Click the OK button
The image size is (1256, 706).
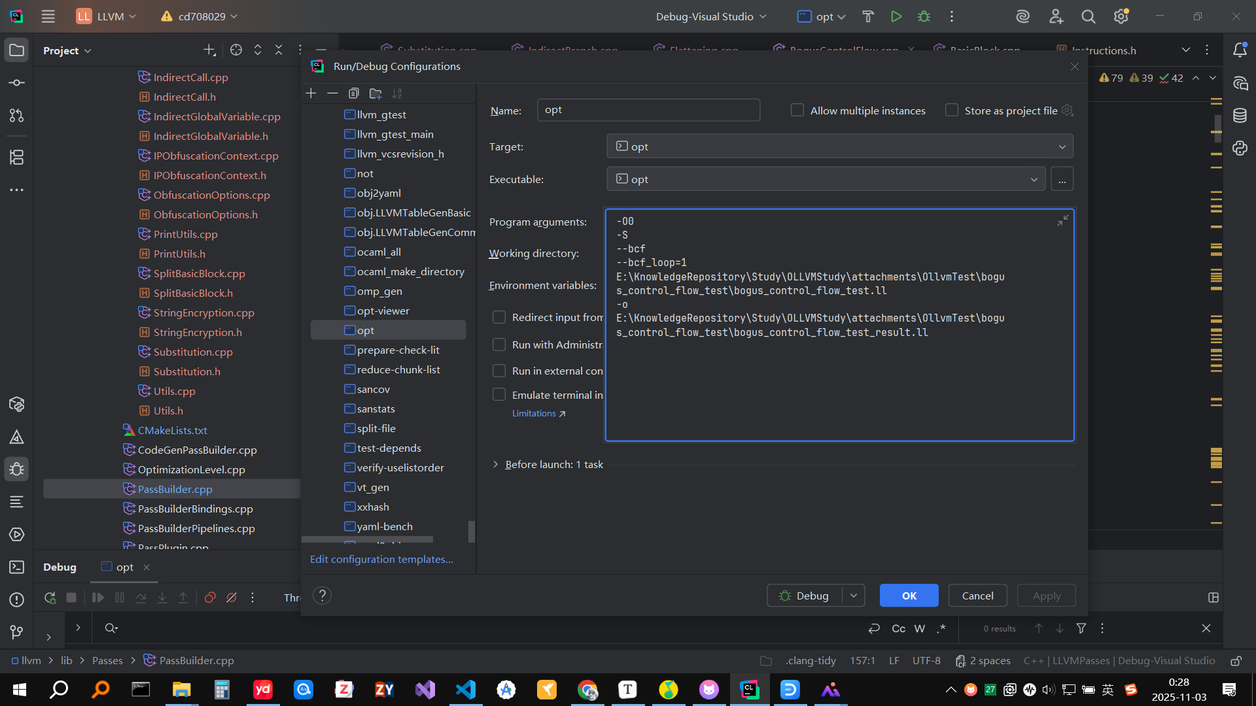[909, 596]
